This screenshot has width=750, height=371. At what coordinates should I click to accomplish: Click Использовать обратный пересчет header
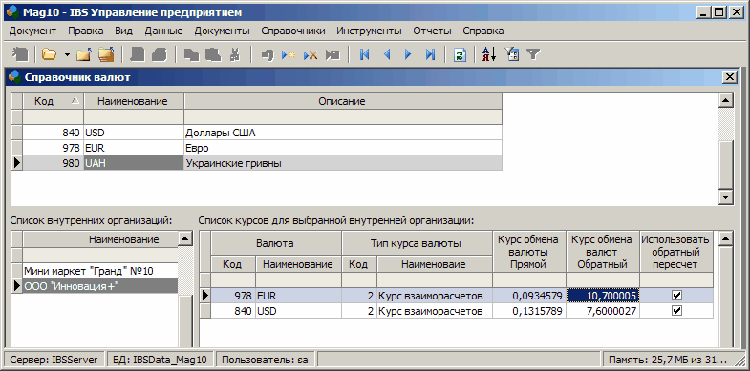[x=676, y=252]
